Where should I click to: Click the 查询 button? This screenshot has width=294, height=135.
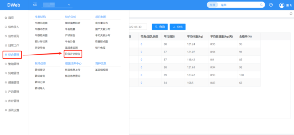[160, 27]
